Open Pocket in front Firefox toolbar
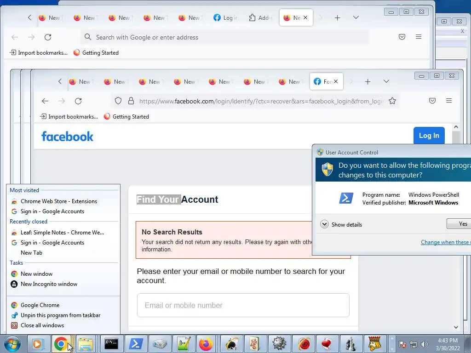Screen dimensions: 471x353 click(432, 101)
